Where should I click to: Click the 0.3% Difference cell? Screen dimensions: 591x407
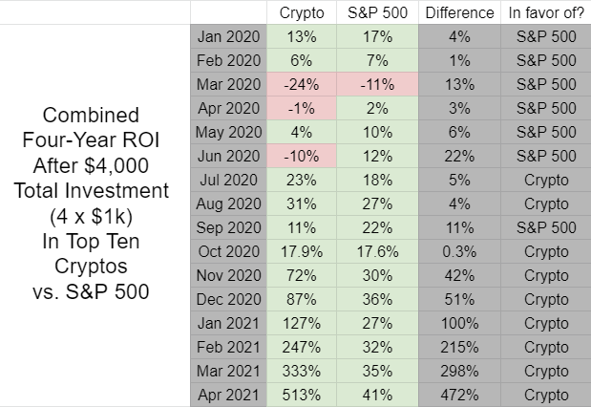[x=459, y=251]
